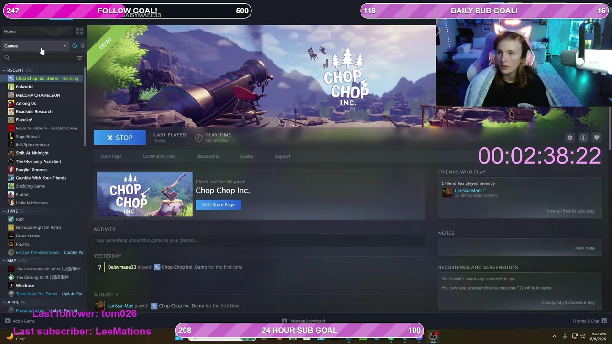
Task: Open the game info icon
Action: pos(583,138)
